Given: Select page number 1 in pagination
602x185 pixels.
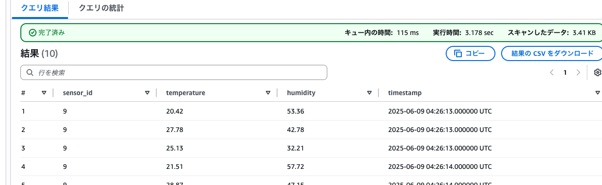Looking at the screenshot, I should (565, 72).
